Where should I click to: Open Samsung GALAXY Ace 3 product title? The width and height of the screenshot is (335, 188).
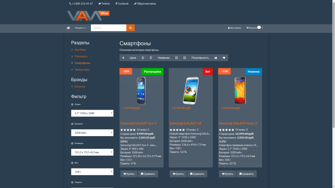click(138, 123)
